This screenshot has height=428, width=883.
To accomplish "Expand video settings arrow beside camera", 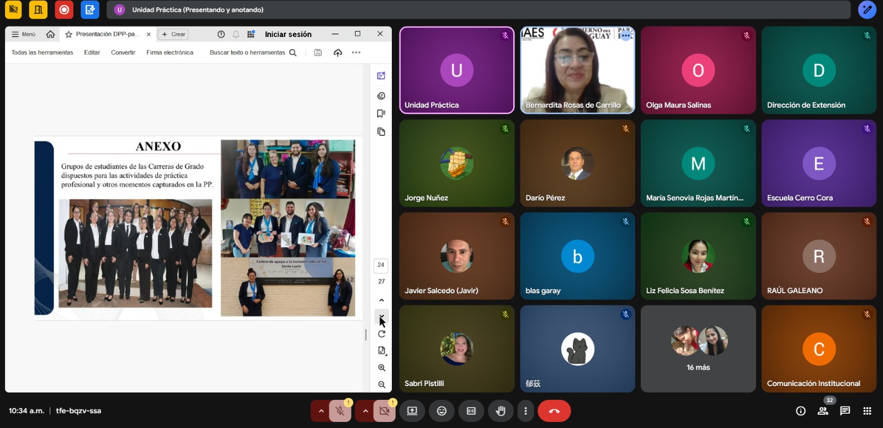I will coord(365,411).
